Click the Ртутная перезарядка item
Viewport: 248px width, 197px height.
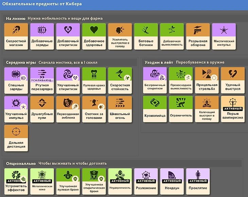point(42,81)
